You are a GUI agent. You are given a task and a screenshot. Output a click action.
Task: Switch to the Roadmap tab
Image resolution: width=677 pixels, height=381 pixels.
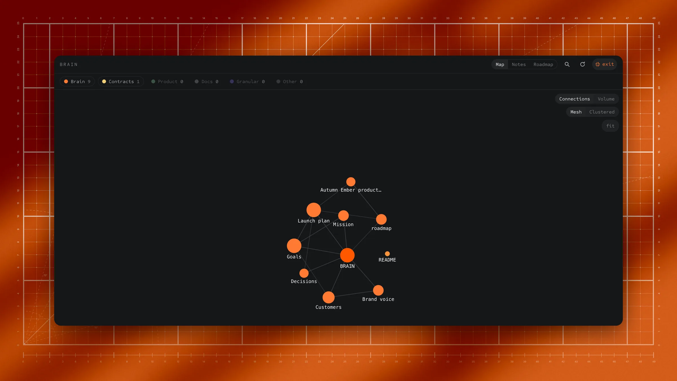click(x=543, y=64)
